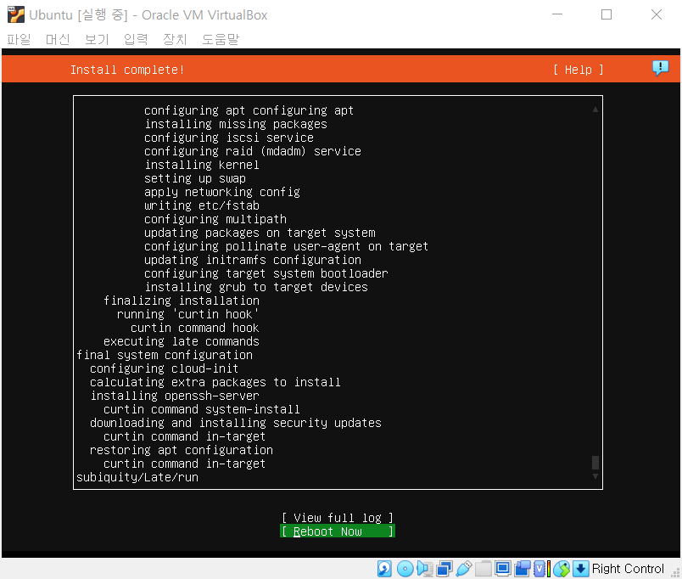Click the 'apply networking config' log line
This screenshot has height=579, width=682.
[222, 192]
